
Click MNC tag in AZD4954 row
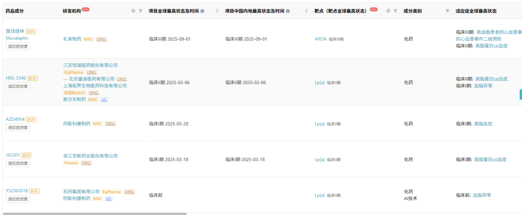click(97, 124)
